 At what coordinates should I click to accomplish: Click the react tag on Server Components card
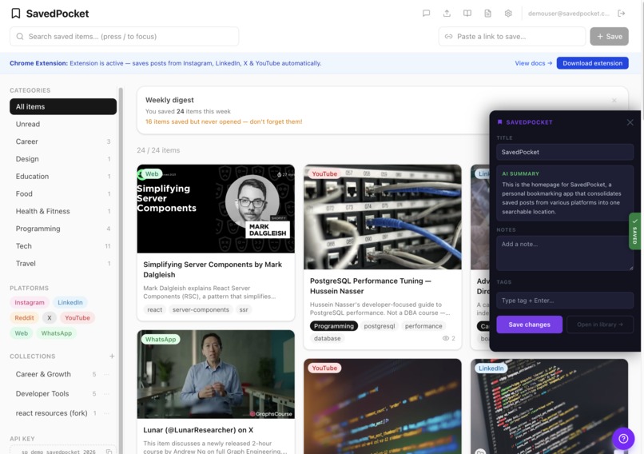click(154, 310)
